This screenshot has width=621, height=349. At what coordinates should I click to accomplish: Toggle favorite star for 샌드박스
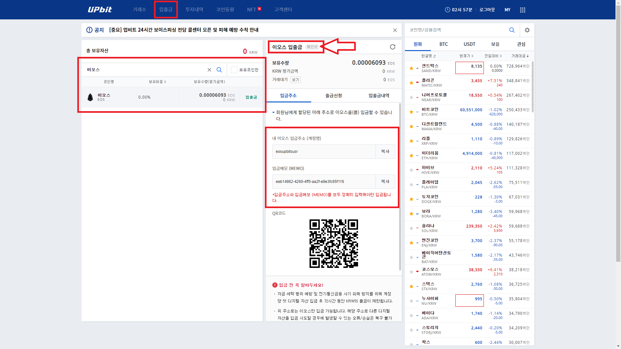click(x=411, y=68)
